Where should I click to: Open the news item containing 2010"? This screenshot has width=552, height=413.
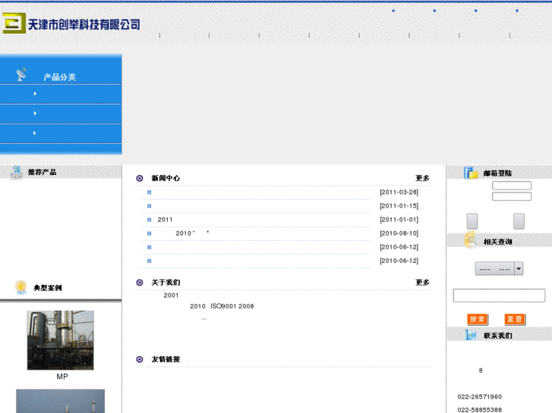pos(193,233)
